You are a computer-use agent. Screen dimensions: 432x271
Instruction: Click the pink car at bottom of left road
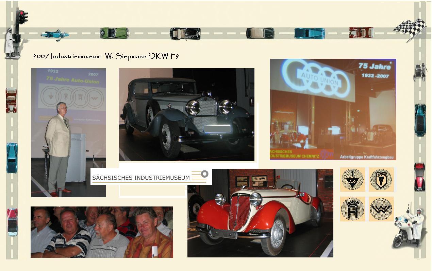[12, 222]
